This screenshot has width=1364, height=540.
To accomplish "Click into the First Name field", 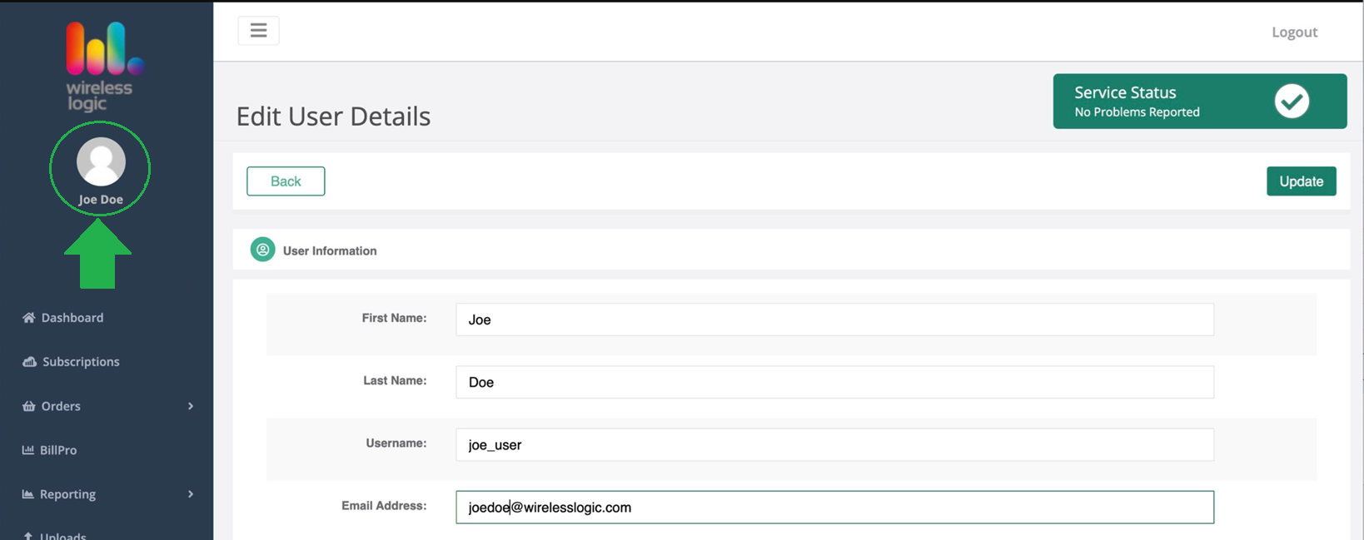I will (x=834, y=320).
